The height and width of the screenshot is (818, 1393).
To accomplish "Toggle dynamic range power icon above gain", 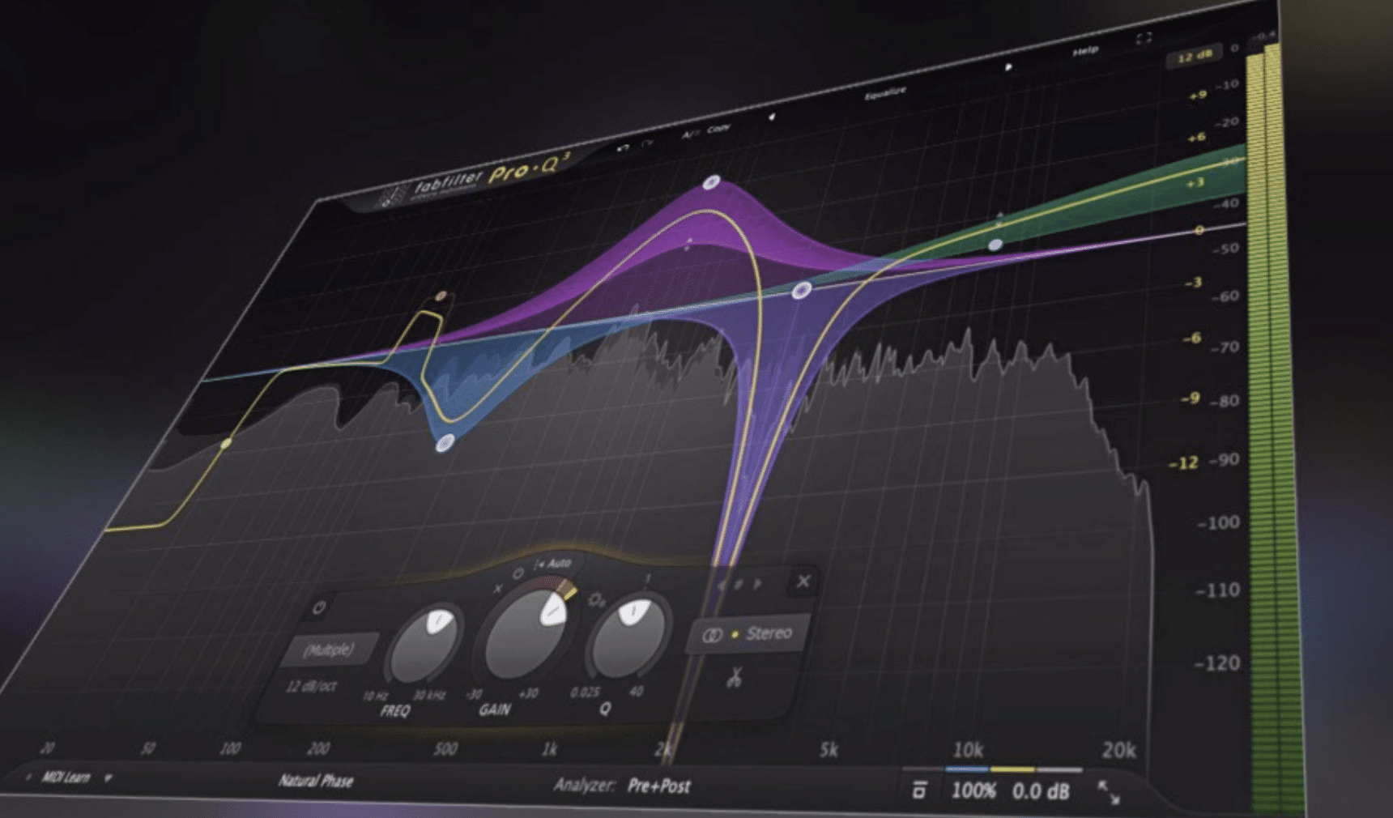I will pos(518,573).
